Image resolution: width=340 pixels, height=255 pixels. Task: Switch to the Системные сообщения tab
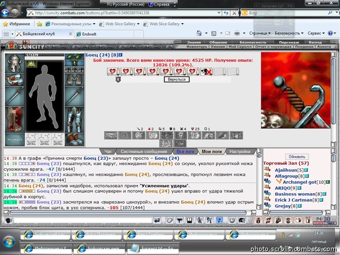pos(144,151)
